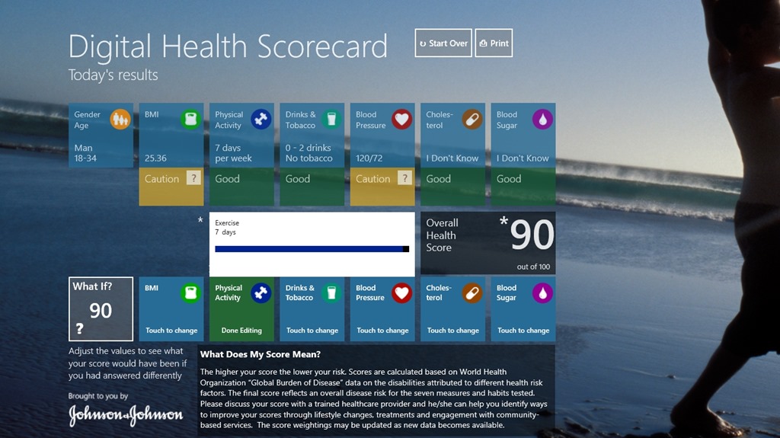Click the BMI value 25.36
Viewport: 780px width, 438px height.
(155, 158)
